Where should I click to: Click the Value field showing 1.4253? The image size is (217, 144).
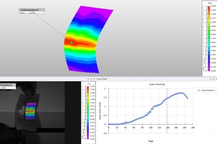pyautogui.click(x=36, y=13)
